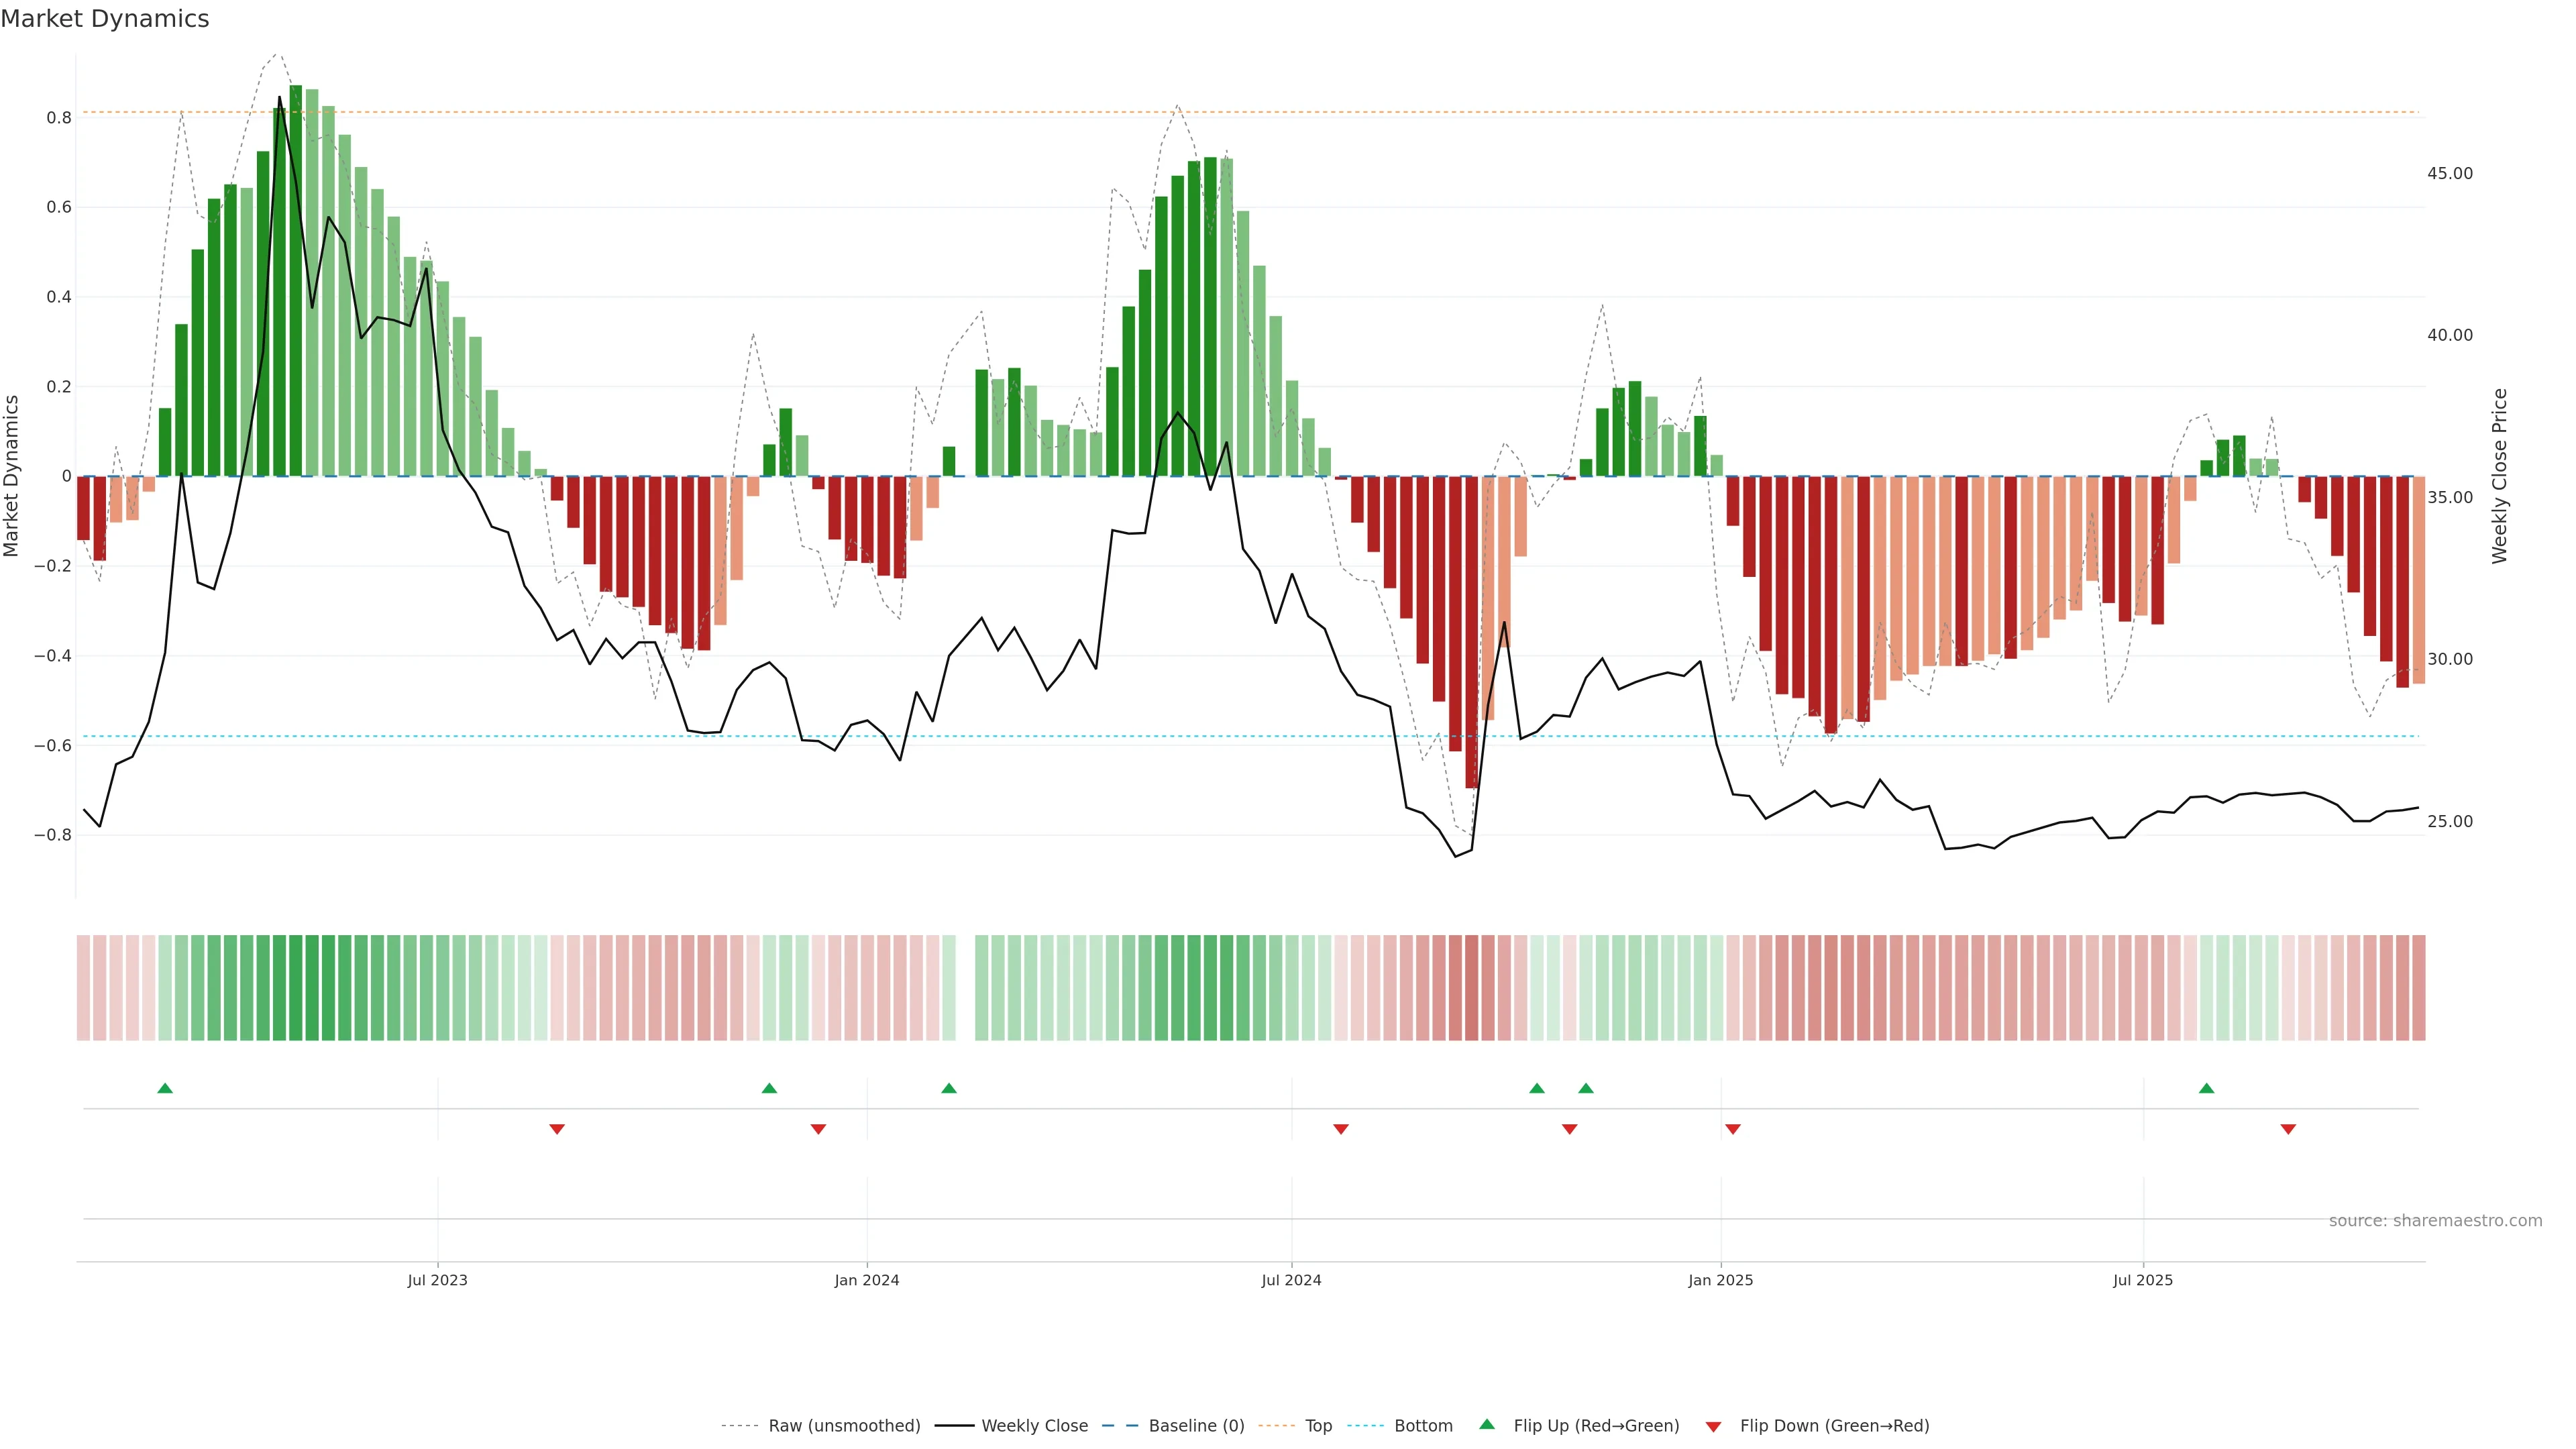Click the Market Dynamics chart title

(105, 19)
